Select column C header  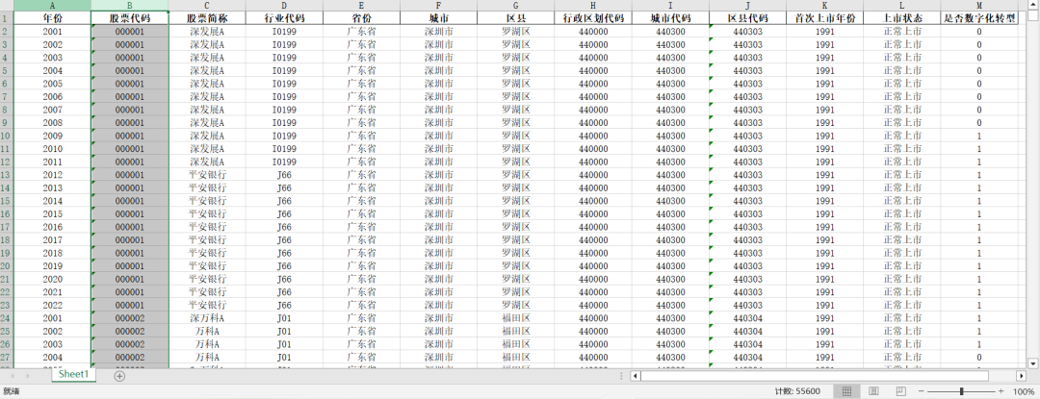point(207,6)
